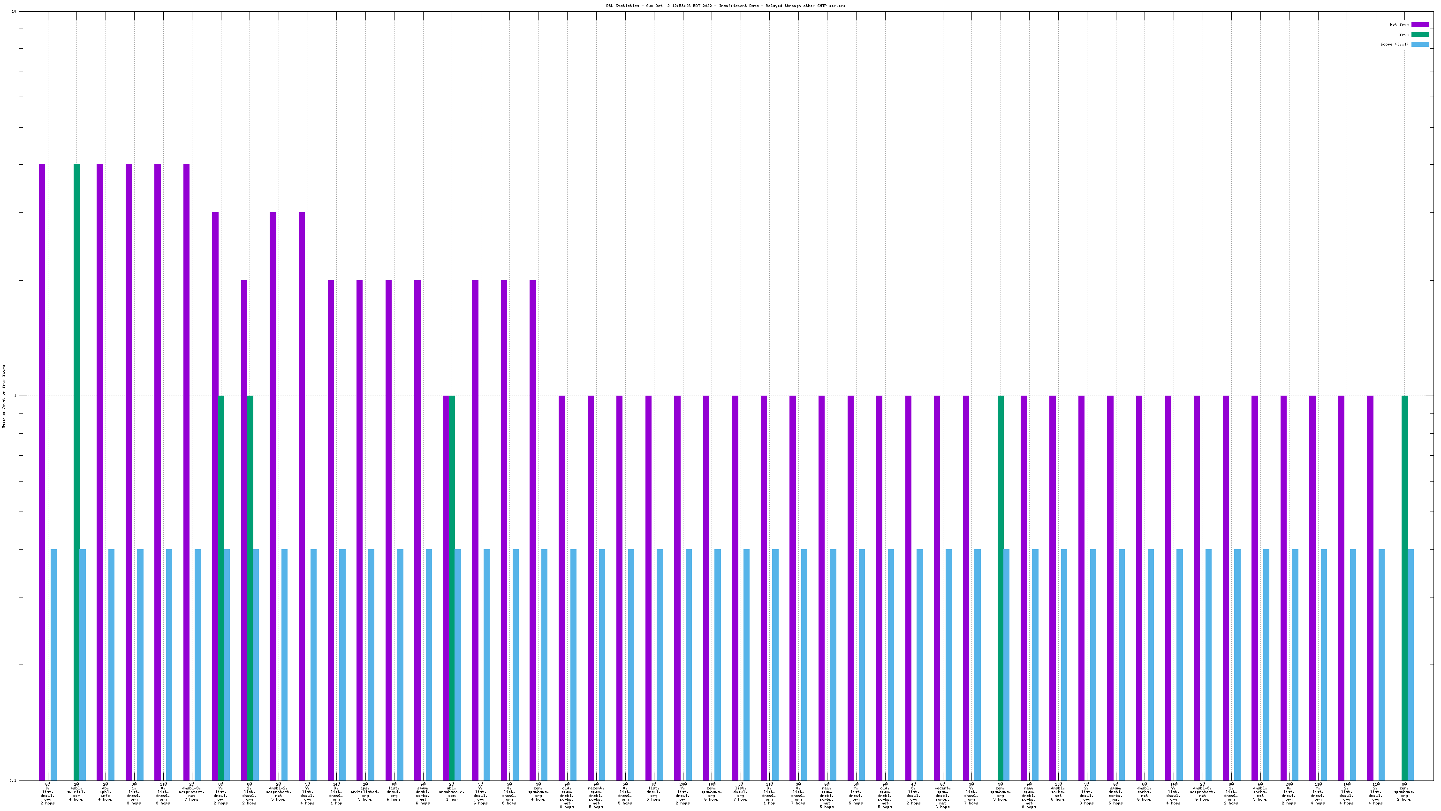Image resolution: width=1441 pixels, height=811 pixels.
Task: Click the blue Score legend swatch
Action: (x=1420, y=44)
